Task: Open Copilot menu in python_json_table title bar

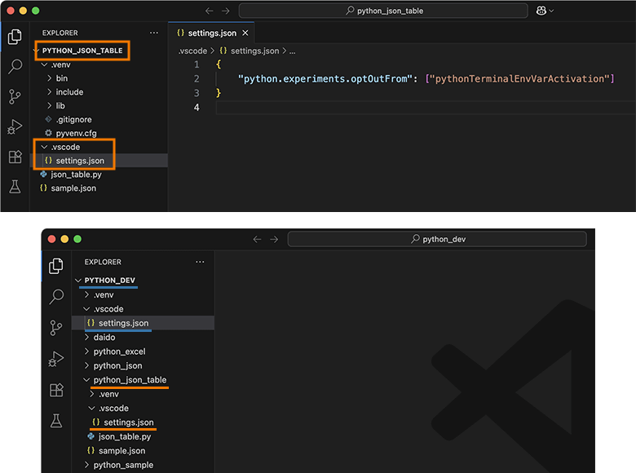Action: tap(545, 11)
